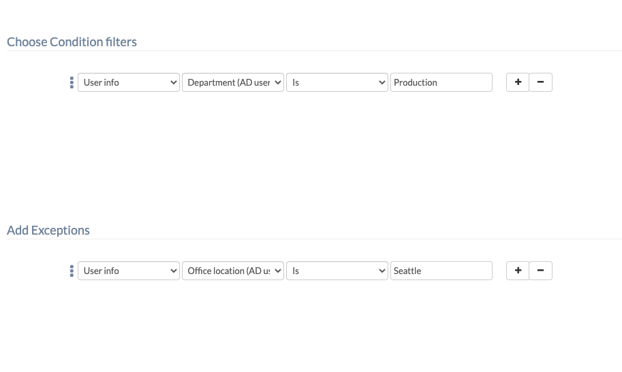Open the User info dropdown in Condition filters
Image resolution: width=622 pixels, height=372 pixels.
[x=129, y=82]
